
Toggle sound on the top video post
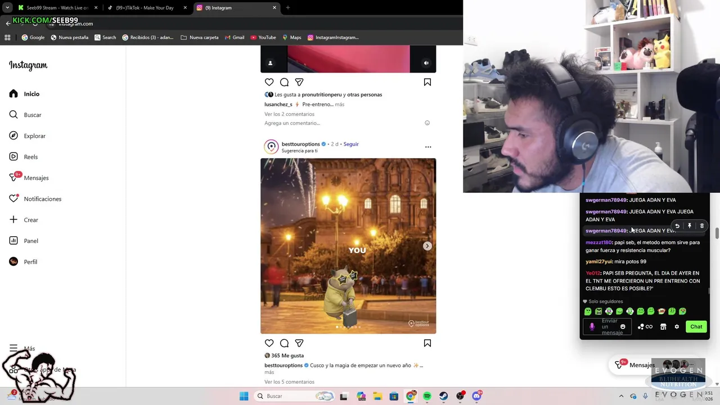coord(426,63)
